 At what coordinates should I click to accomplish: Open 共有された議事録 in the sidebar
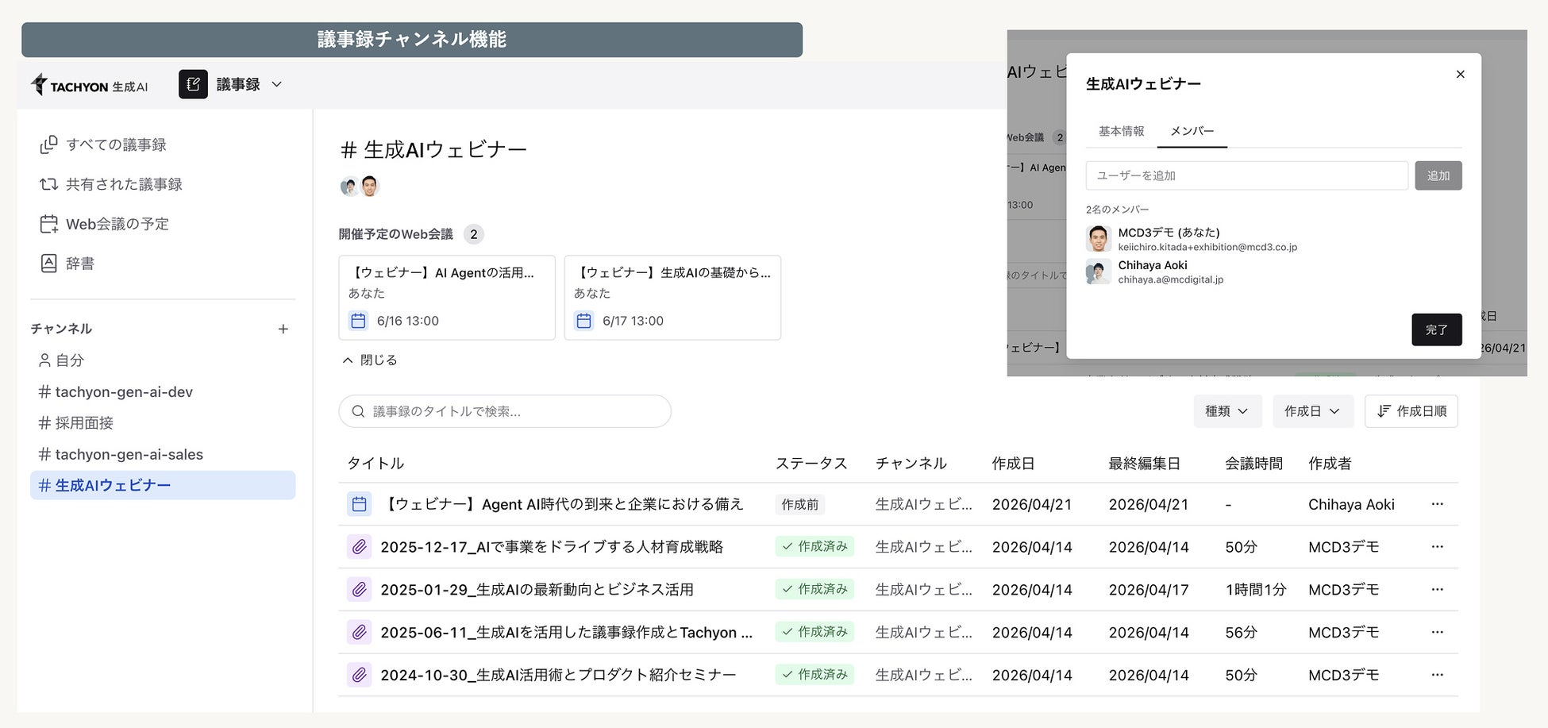(111, 184)
